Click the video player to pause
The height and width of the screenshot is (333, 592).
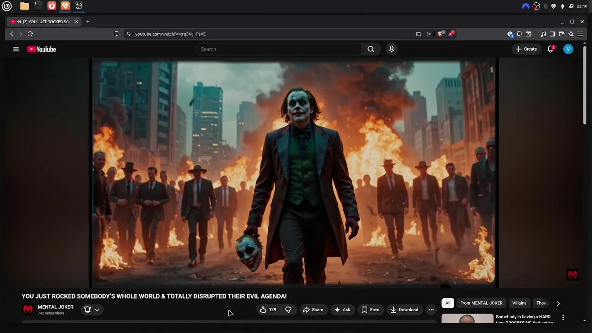point(295,173)
